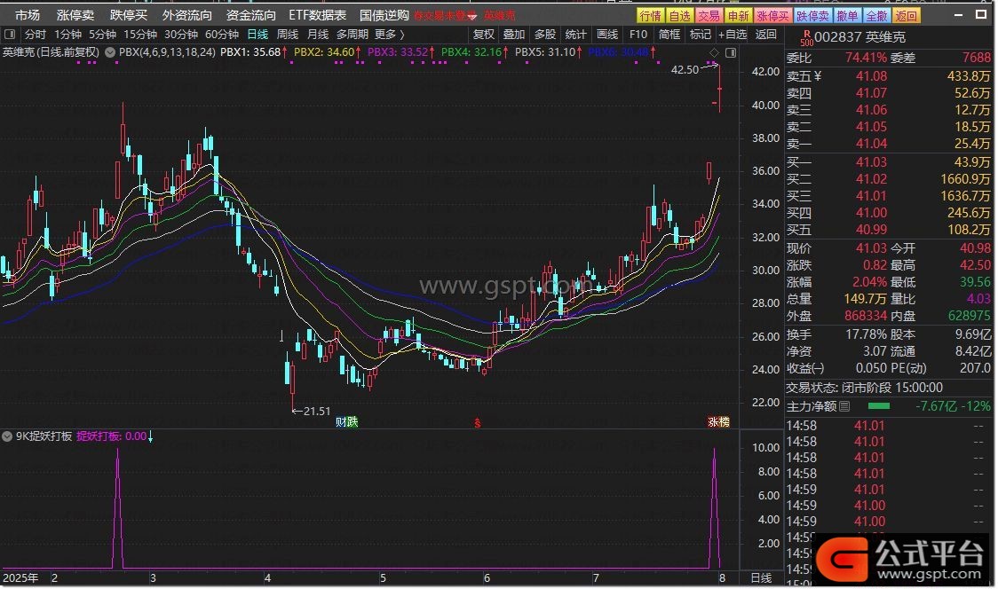Open the 市场 menu
998x589 pixels.
click(28, 15)
